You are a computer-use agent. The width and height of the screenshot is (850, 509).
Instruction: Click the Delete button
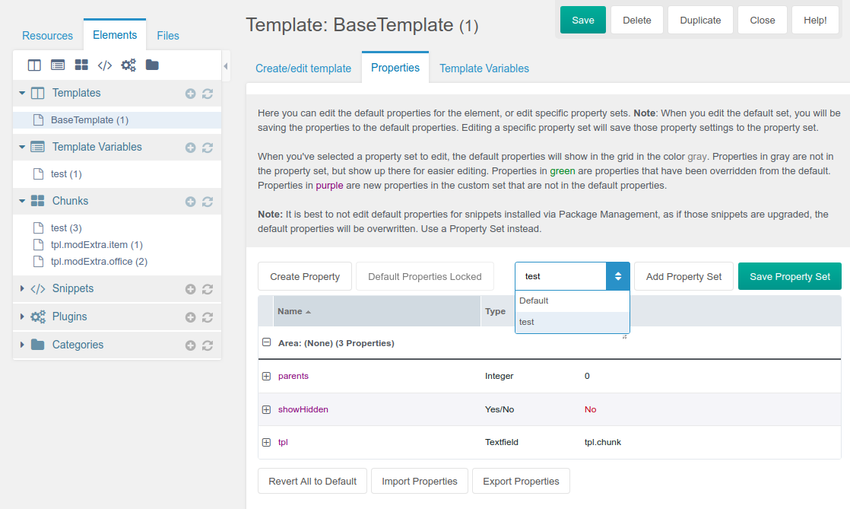click(637, 20)
